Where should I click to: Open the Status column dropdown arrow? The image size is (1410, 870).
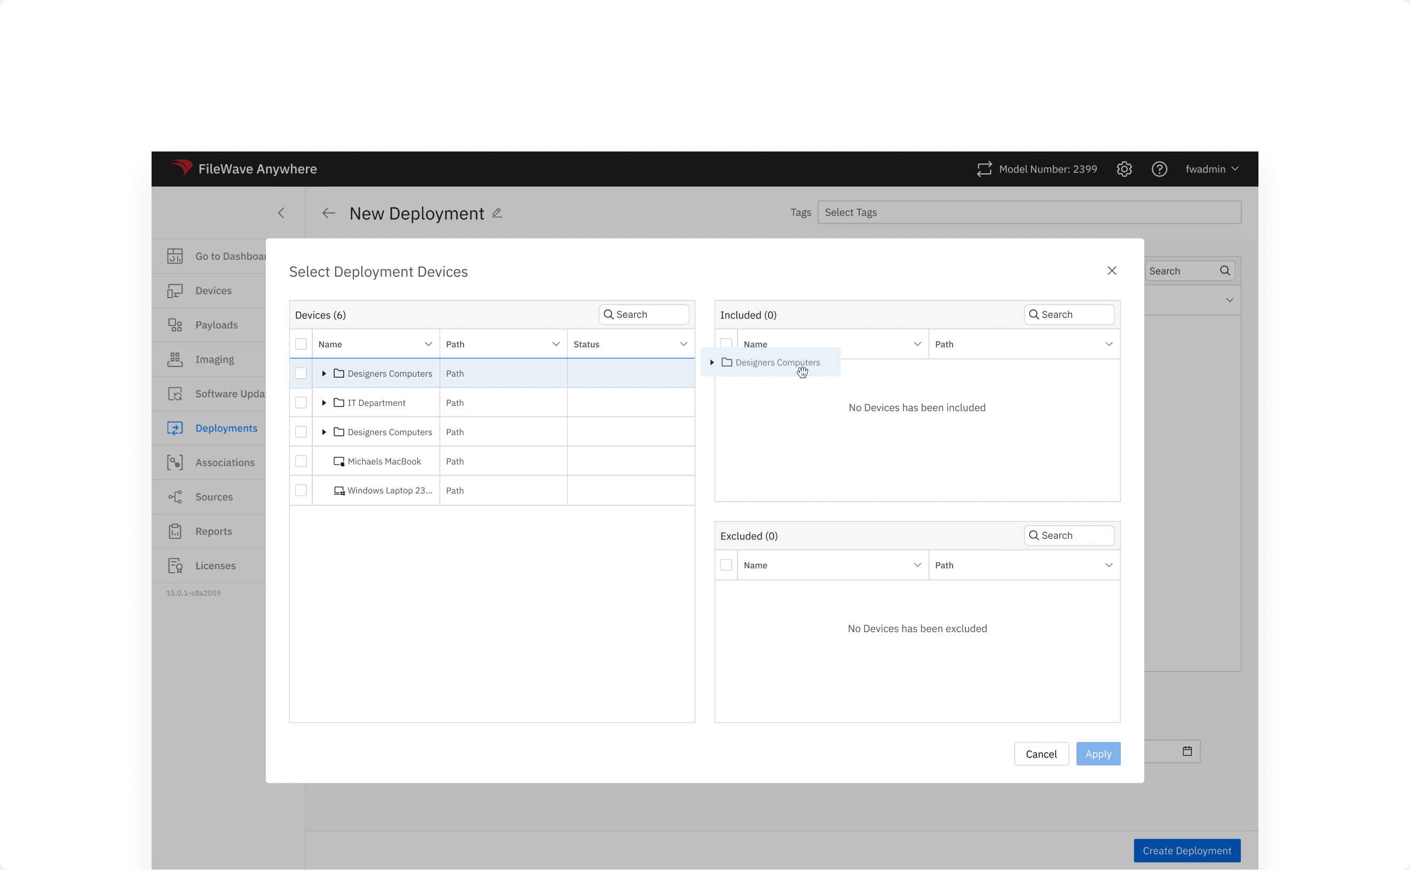[683, 344]
